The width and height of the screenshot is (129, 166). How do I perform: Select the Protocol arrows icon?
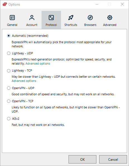pyautogui.click(x=51, y=18)
